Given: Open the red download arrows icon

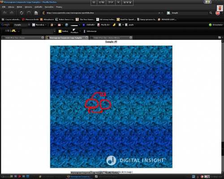Looking at the screenshot, I should [220, 8].
